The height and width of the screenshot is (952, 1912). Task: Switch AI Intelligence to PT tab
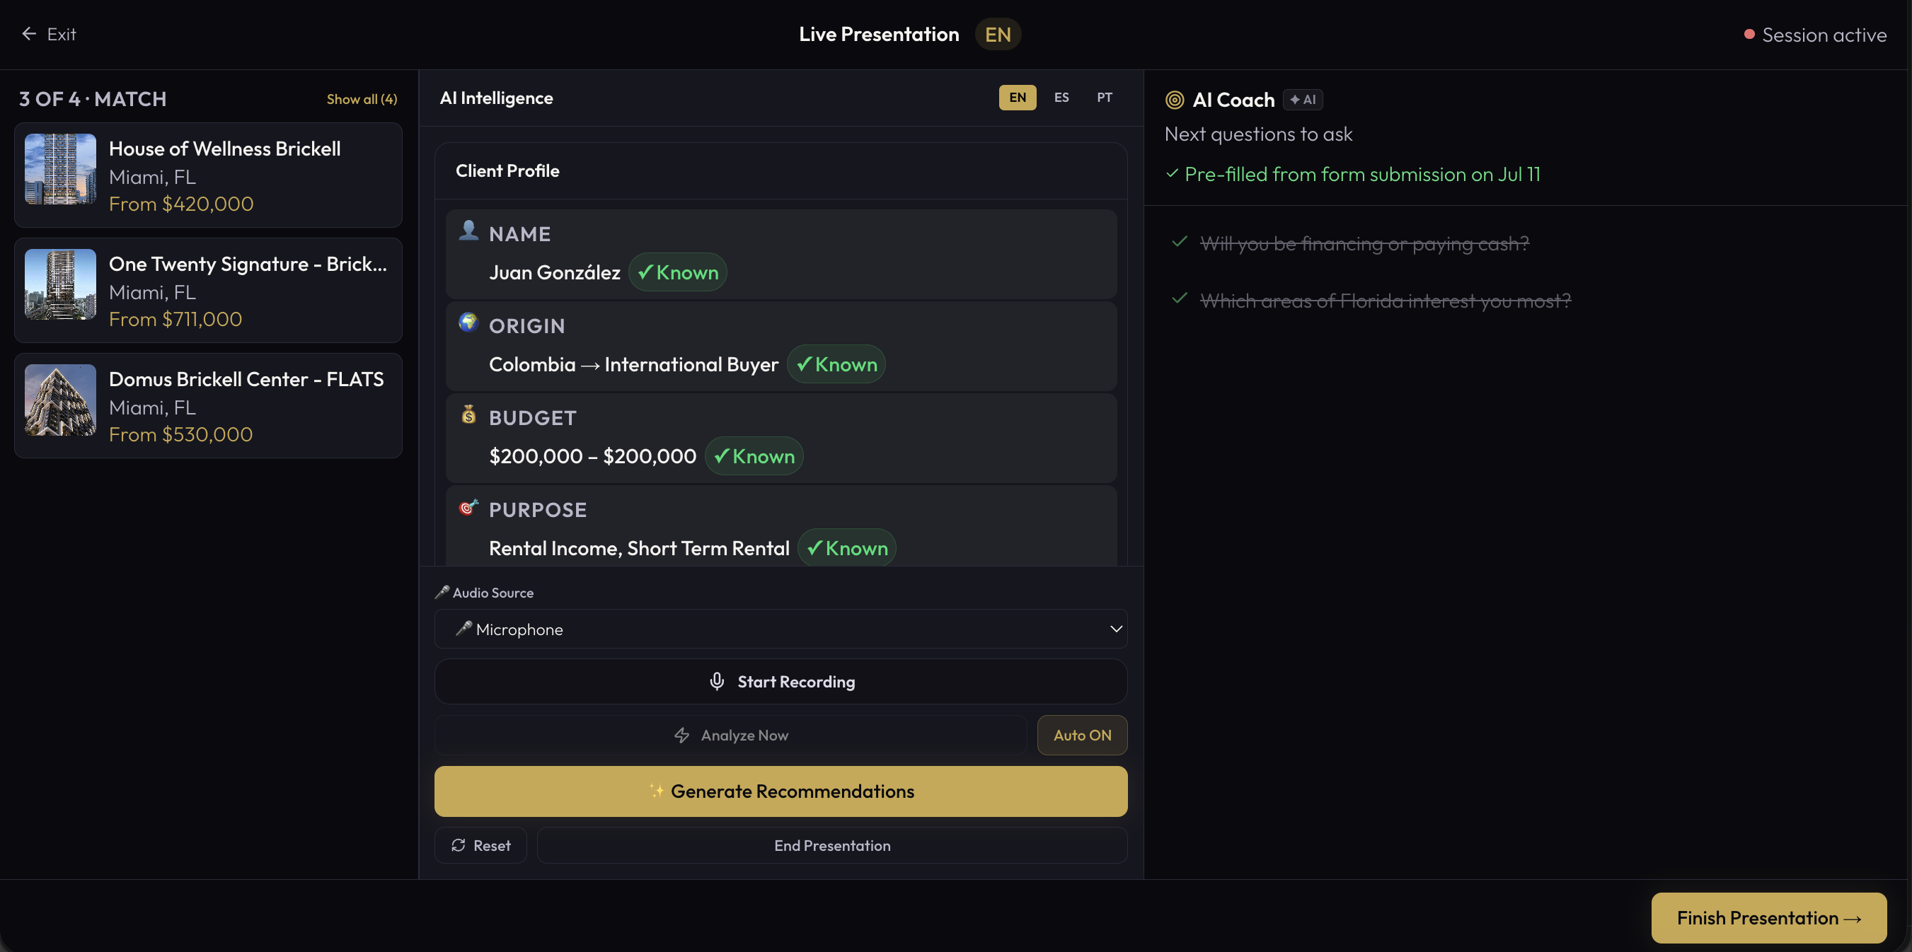(x=1105, y=98)
